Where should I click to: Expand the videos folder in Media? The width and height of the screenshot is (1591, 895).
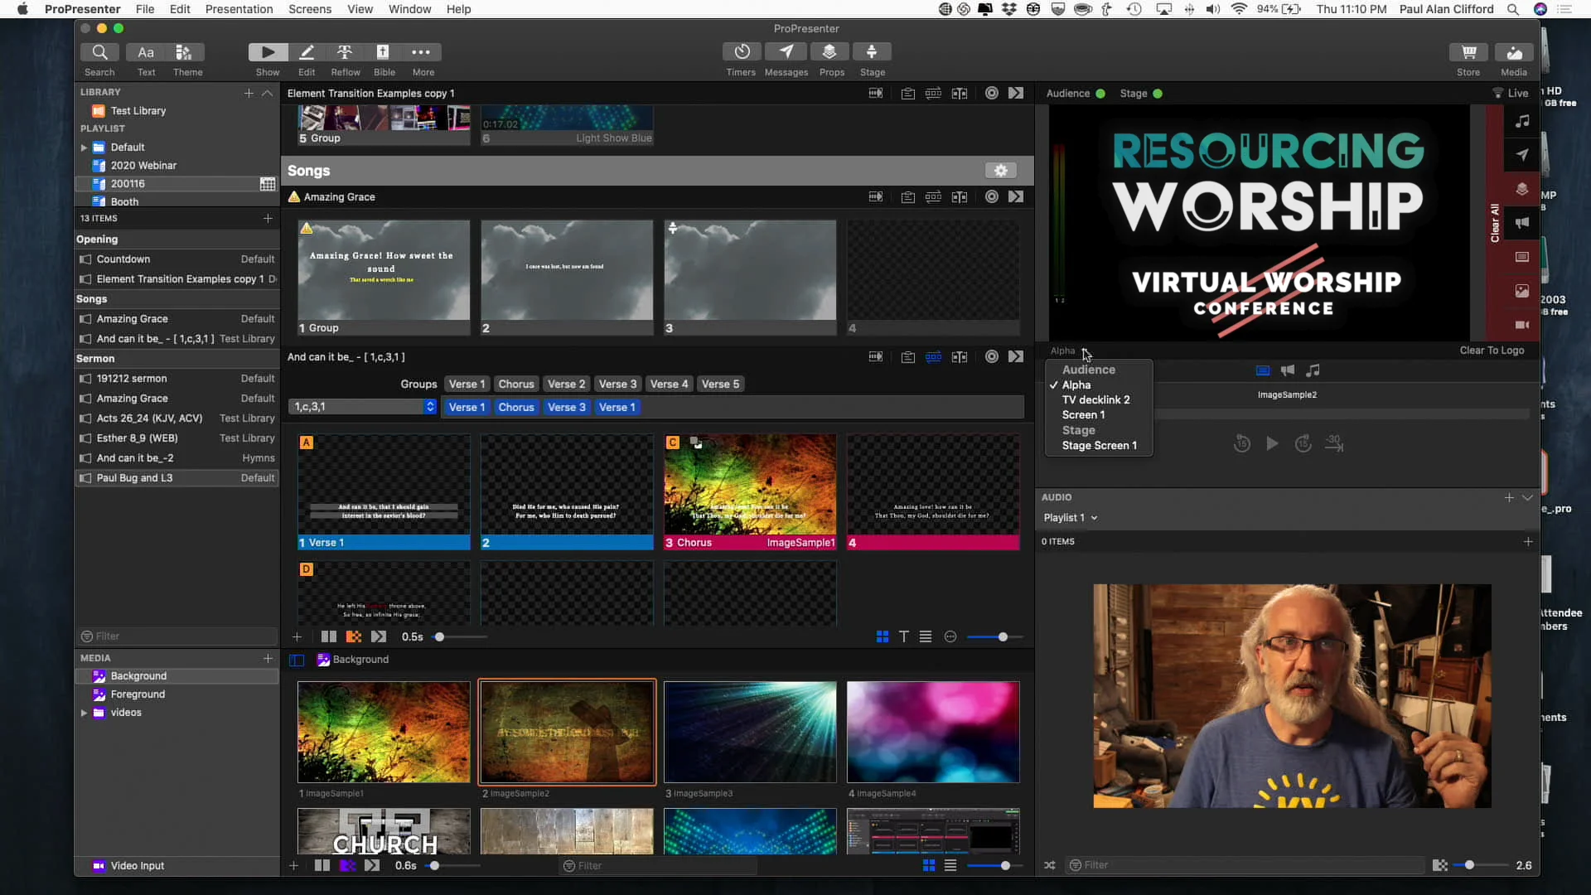pos(85,713)
